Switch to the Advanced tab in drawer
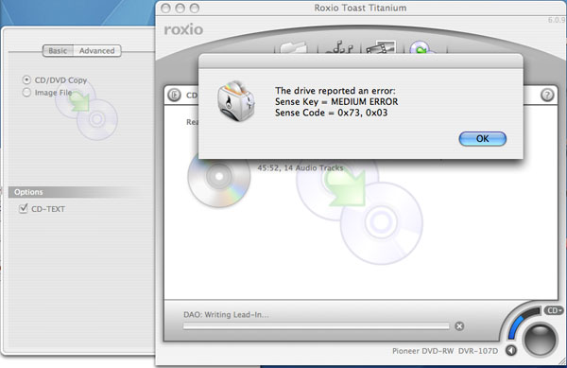Image resolution: width=567 pixels, height=368 pixels. point(97,51)
